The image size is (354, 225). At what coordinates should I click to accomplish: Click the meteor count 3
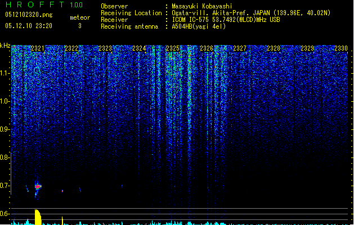pos(80,26)
